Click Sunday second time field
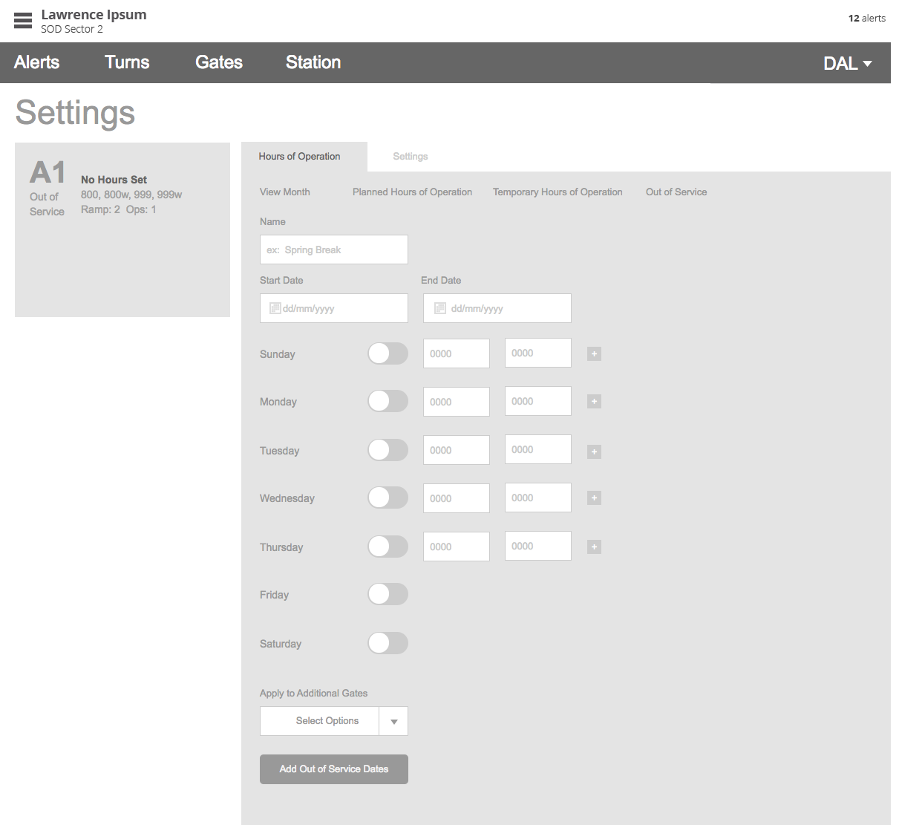Viewport: 899px width, 825px height. coord(538,353)
